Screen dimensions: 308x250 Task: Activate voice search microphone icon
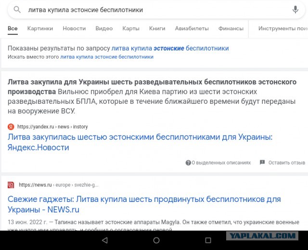[x=295, y=10]
